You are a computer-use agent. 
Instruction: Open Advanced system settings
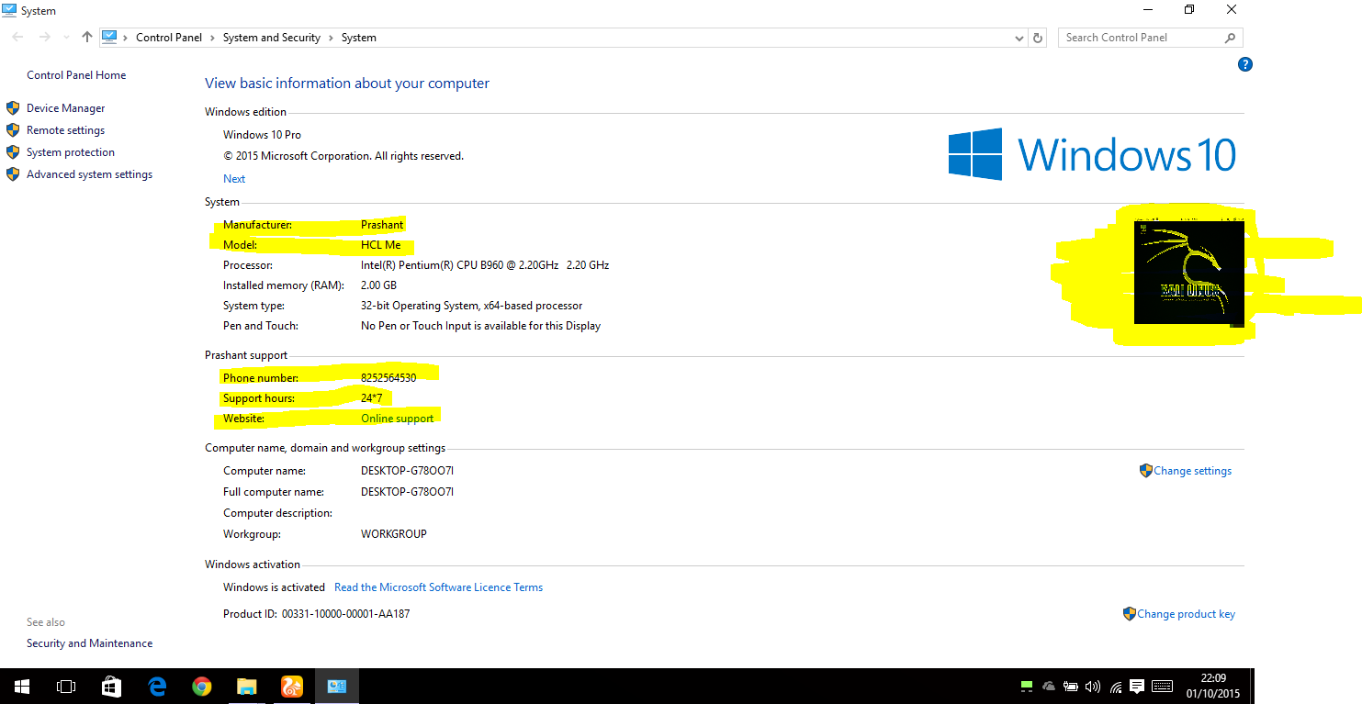tap(89, 174)
